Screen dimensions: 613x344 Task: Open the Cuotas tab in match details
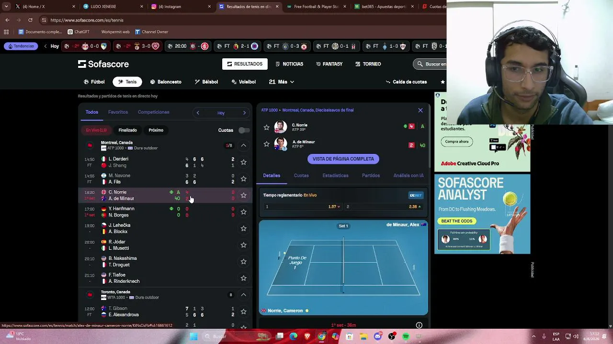point(301,176)
